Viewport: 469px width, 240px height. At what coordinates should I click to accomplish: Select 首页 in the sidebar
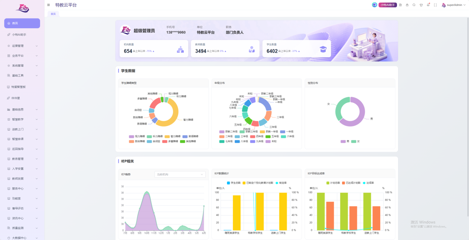point(22,23)
